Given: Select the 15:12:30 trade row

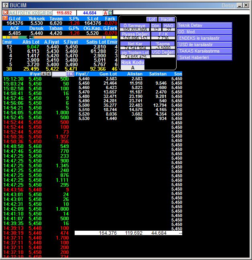Looking at the screenshot, I should (x=36, y=79).
